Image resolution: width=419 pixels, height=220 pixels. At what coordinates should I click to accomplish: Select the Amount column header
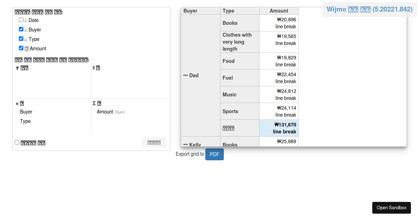[279, 11]
